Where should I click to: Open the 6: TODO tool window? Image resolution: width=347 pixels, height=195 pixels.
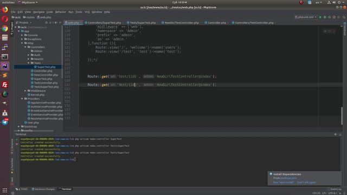(x=22, y=189)
